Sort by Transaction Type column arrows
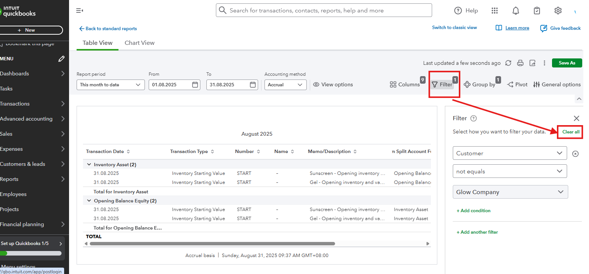The image size is (589, 274). [x=212, y=152]
